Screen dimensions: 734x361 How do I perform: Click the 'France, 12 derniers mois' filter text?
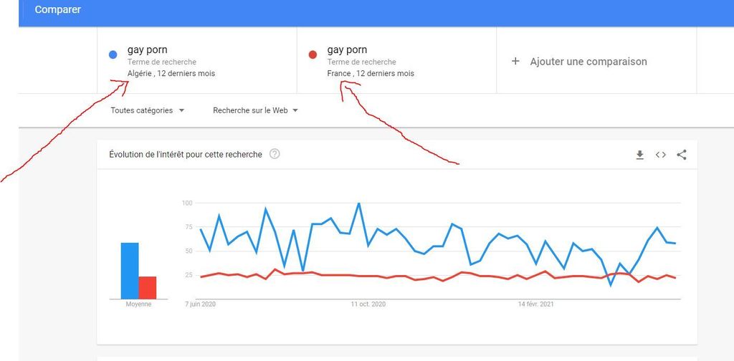(x=371, y=74)
